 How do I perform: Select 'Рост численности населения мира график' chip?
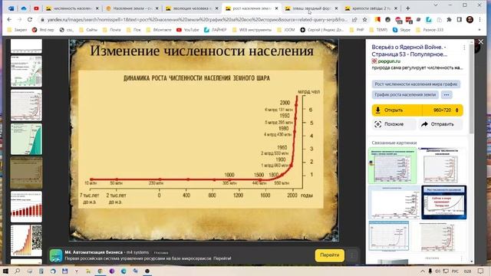(416, 84)
